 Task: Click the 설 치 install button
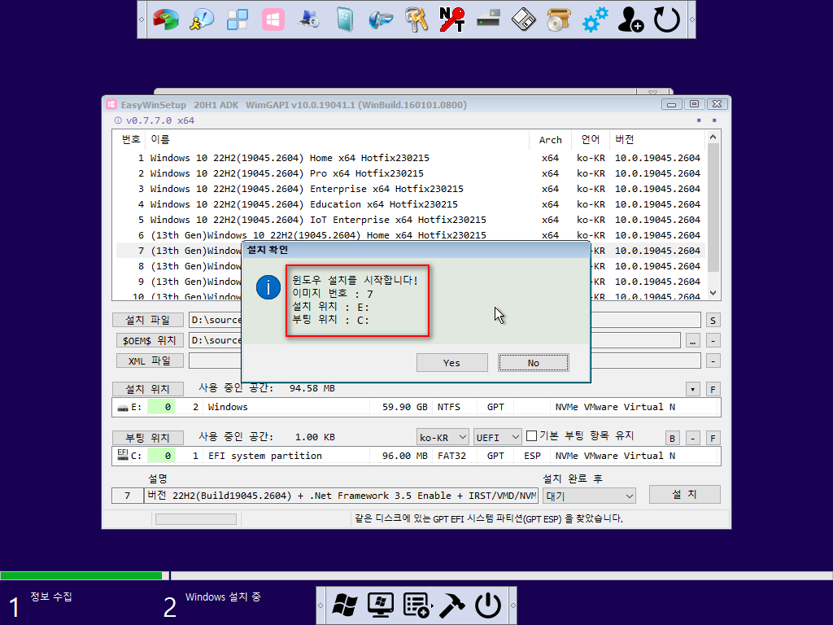click(x=685, y=494)
